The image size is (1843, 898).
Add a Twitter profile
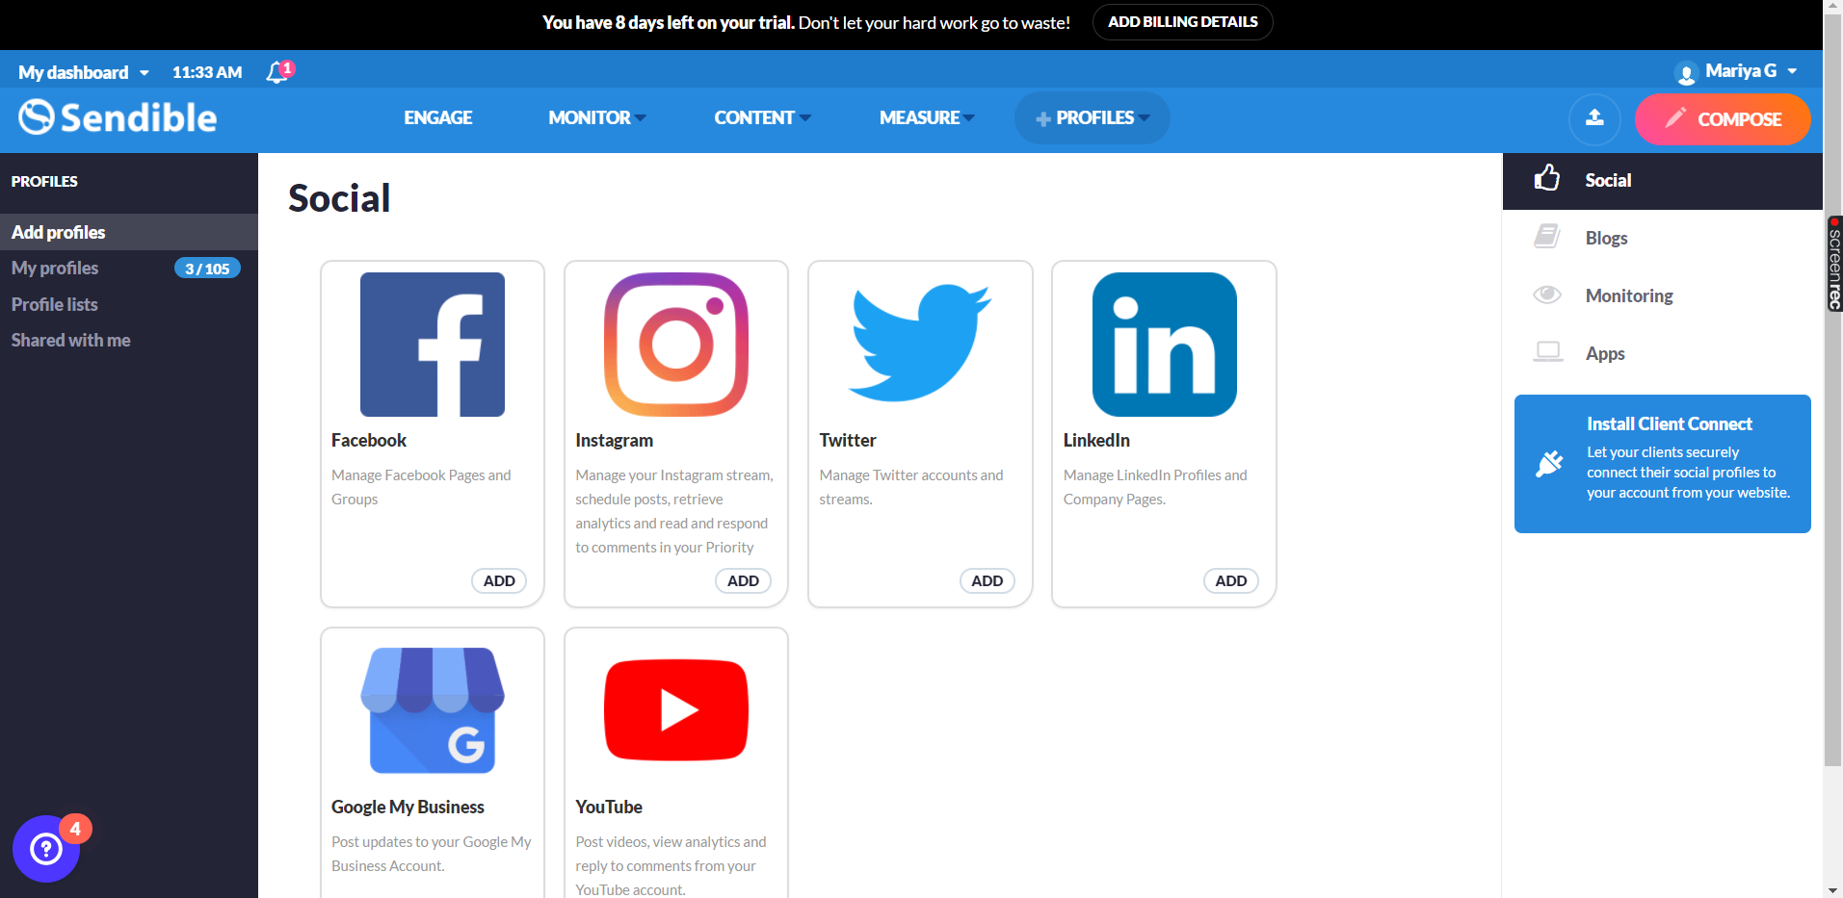point(987,580)
